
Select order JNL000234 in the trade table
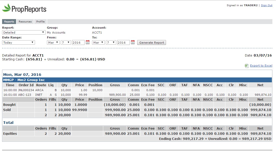[x=26, y=90]
